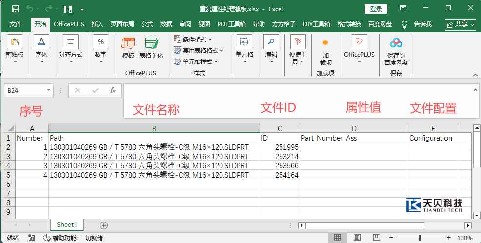The height and width of the screenshot is (243, 481).
Task: Click the Save icon in title bar
Action: point(15,9)
